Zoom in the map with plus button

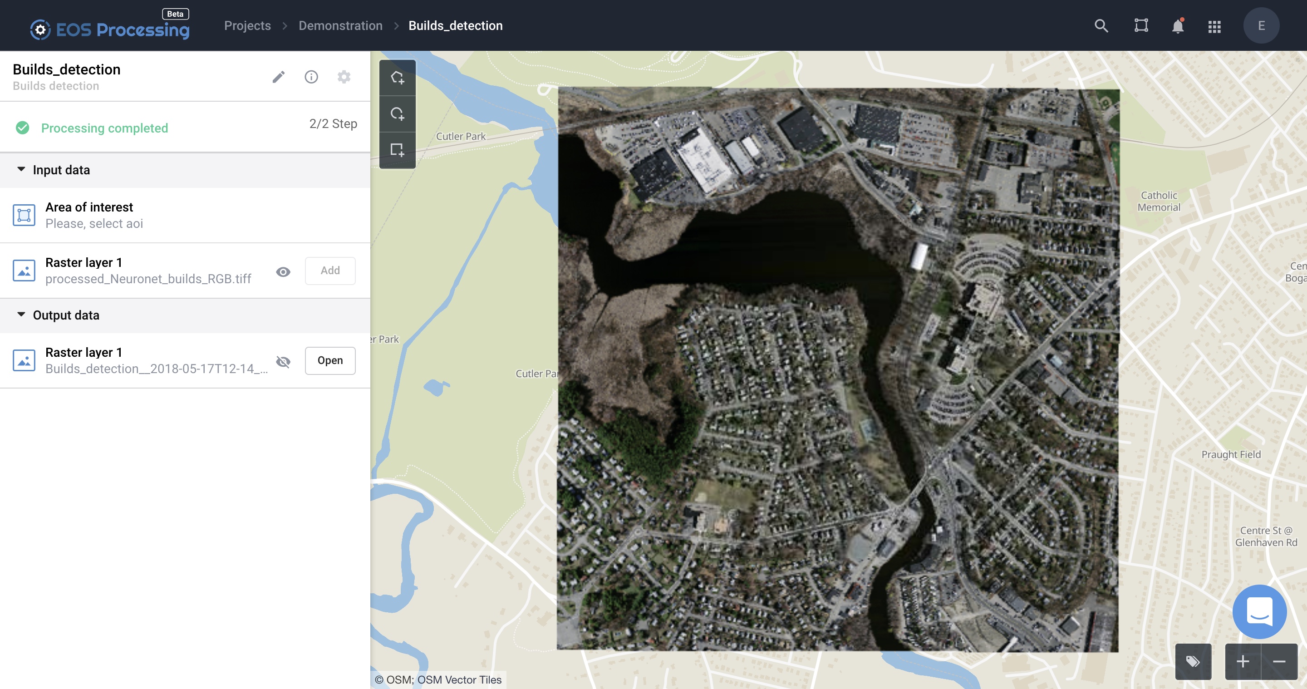1243,661
